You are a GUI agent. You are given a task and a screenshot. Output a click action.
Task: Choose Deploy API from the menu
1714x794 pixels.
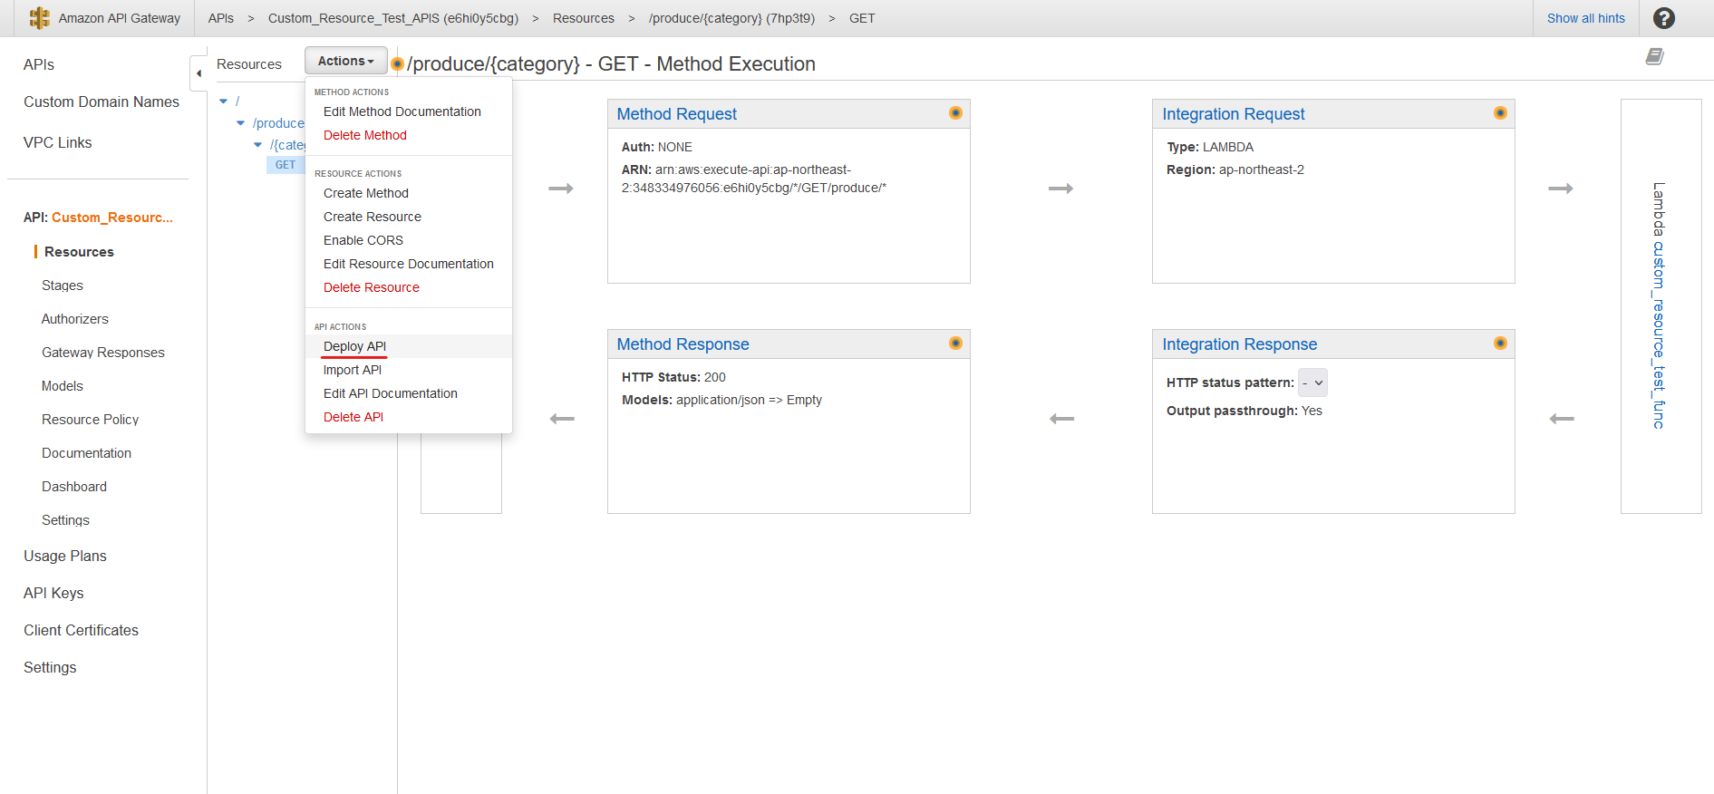355,346
